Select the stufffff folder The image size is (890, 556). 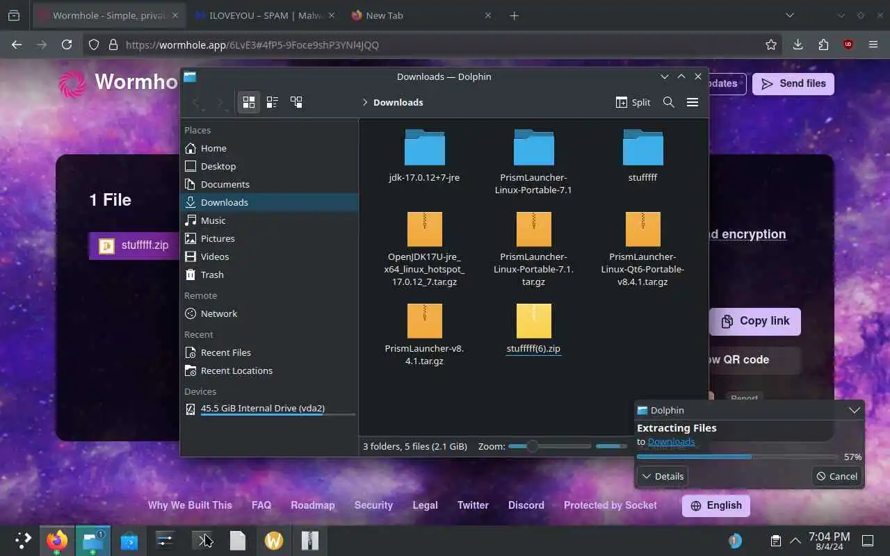click(642, 156)
